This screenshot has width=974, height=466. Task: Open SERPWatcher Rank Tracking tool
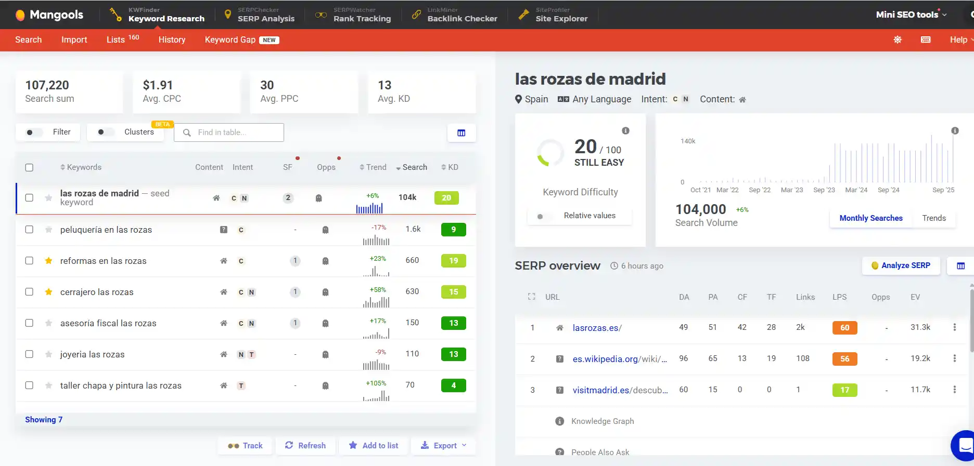354,15
